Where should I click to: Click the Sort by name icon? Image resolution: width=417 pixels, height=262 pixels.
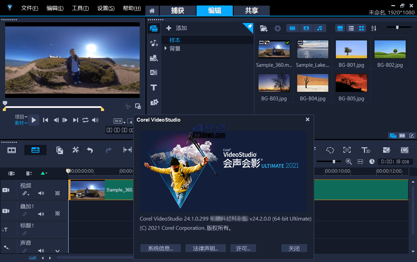click(x=374, y=28)
